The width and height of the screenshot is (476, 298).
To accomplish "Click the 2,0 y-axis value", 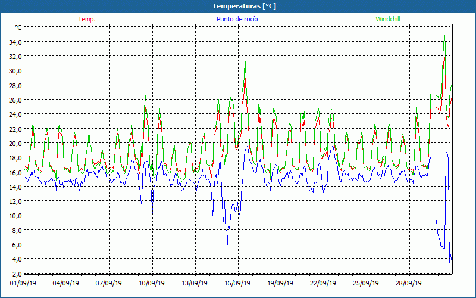I will [17, 274].
